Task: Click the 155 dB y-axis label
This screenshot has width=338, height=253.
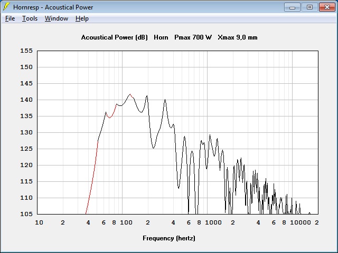Action: [26, 51]
